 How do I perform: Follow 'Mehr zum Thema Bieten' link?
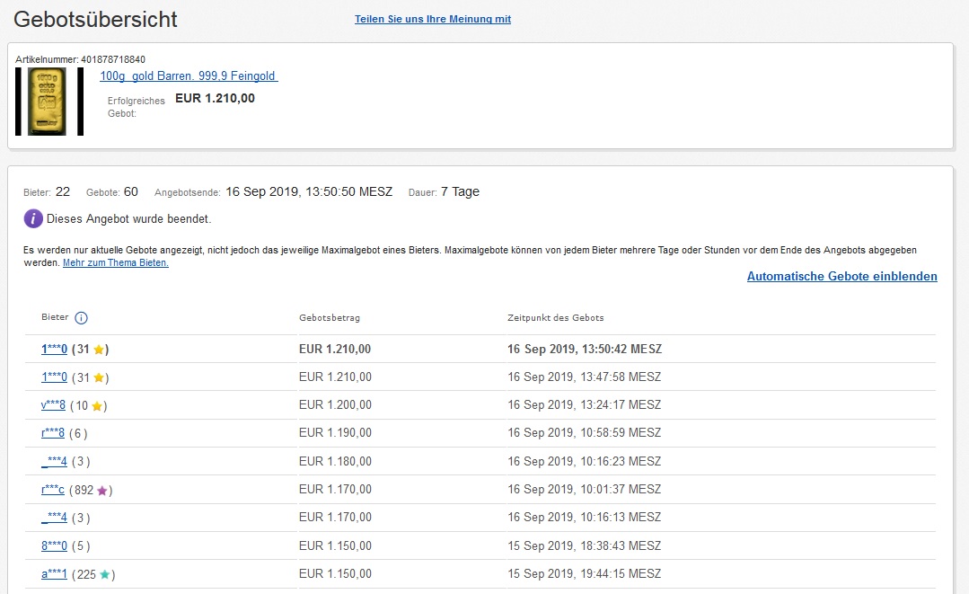tap(116, 263)
